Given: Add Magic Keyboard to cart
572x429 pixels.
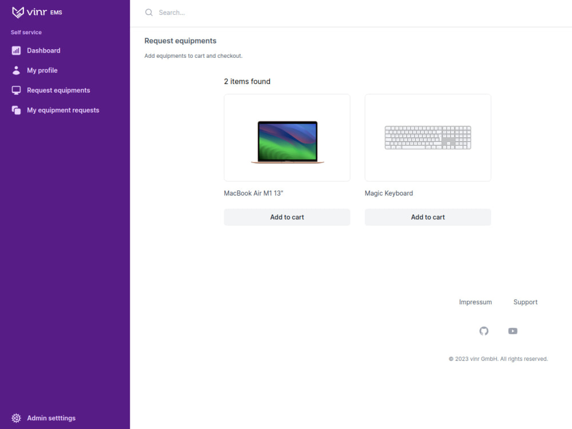Looking at the screenshot, I should coord(428,217).
